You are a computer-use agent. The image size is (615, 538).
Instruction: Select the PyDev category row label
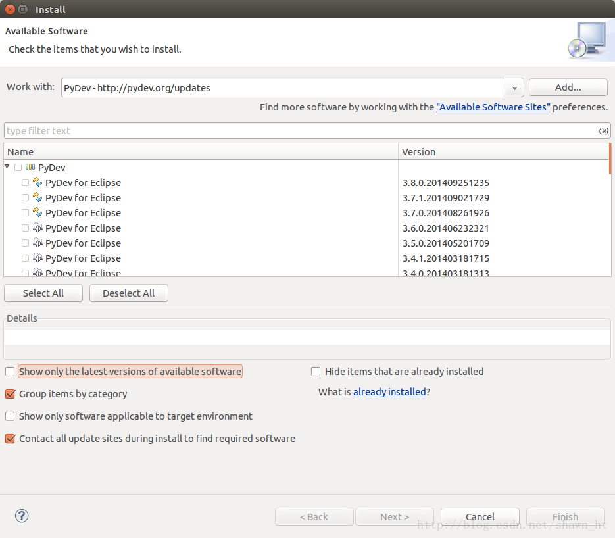point(51,168)
